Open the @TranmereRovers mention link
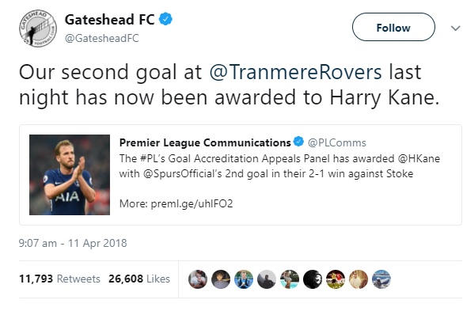This screenshot has width=463, height=311. click(295, 72)
